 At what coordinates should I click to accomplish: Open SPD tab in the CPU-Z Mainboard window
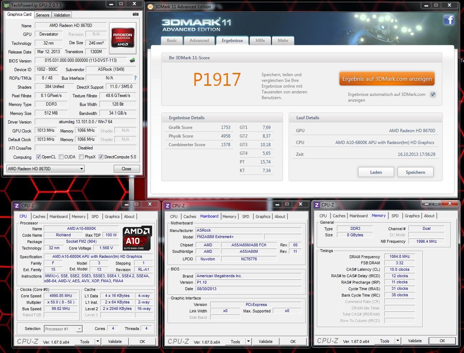pyautogui.click(x=245, y=217)
